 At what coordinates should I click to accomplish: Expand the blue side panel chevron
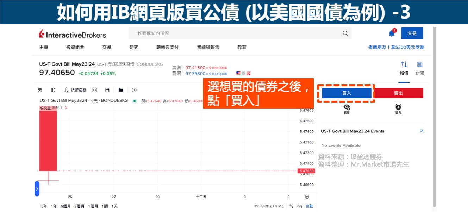tap(37, 189)
